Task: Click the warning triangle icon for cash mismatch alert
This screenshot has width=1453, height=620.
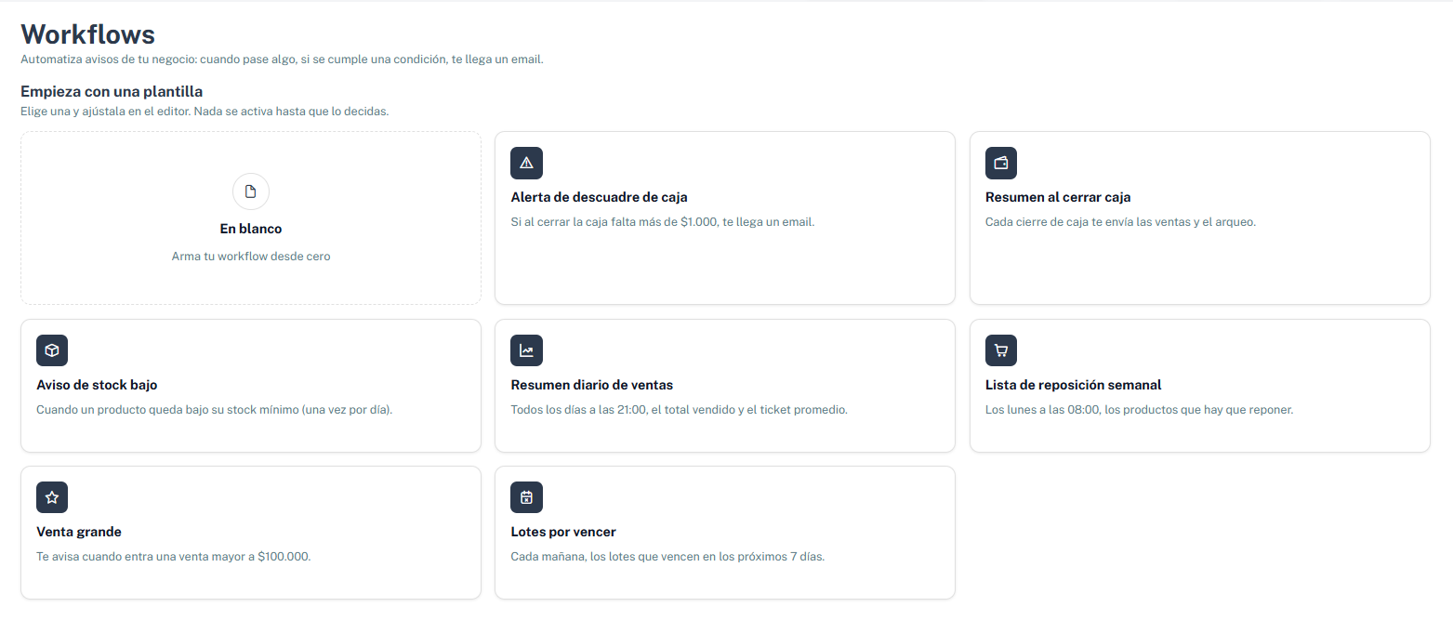Action: [527, 163]
